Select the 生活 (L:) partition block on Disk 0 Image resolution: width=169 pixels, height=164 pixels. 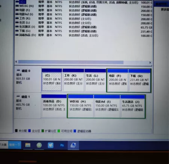[x=95, y=80]
